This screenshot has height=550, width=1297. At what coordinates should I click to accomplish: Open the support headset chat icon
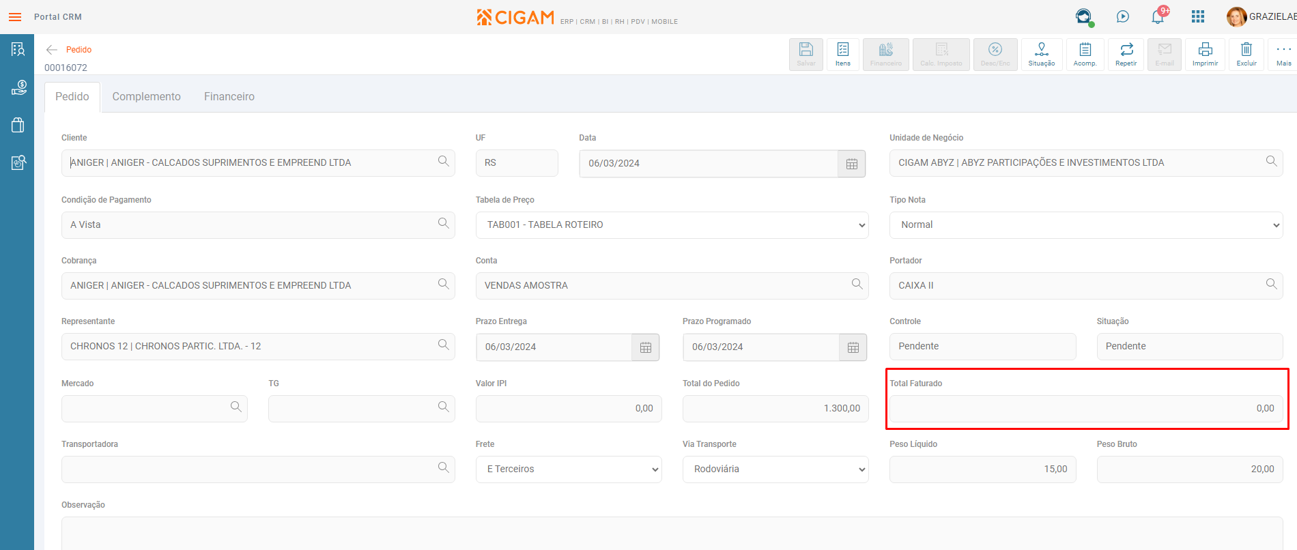coord(1083,16)
